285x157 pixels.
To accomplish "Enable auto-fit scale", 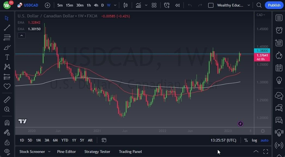I will 264,140.
